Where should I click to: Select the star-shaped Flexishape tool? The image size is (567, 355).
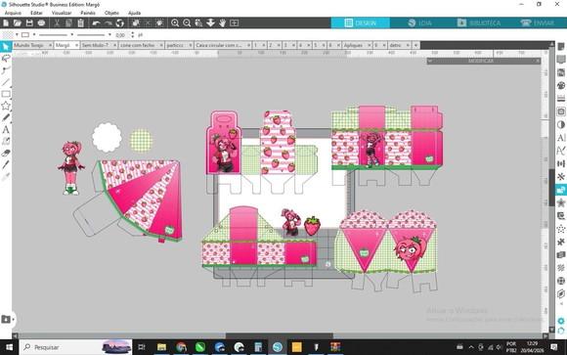pyautogui.click(x=6, y=106)
